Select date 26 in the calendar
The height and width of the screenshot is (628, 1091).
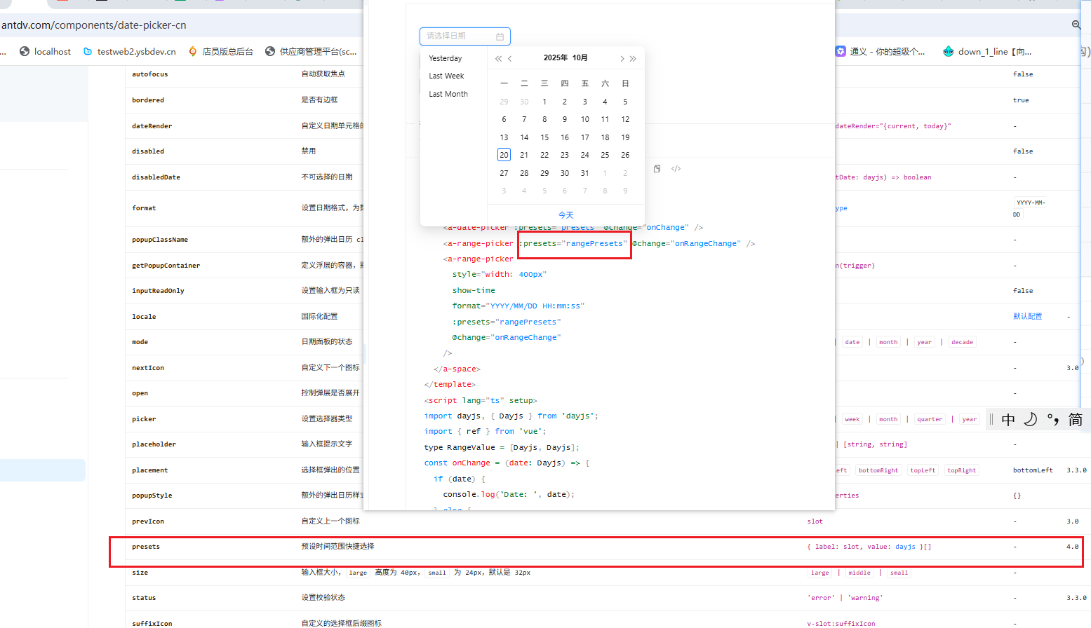tap(625, 155)
